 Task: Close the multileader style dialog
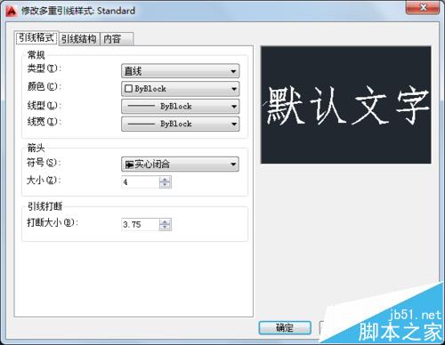point(423,7)
